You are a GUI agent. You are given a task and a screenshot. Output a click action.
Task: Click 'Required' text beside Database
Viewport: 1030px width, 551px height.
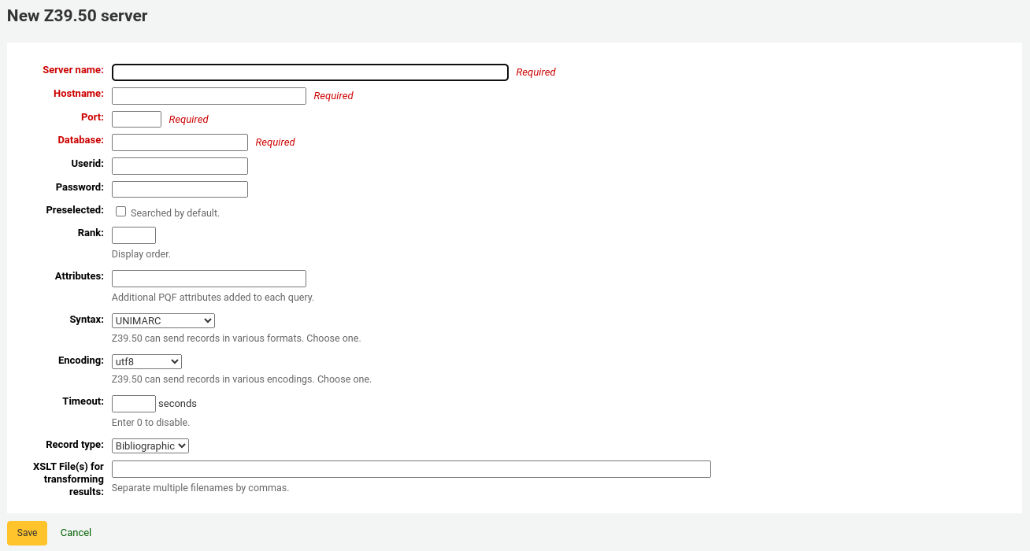pyautogui.click(x=275, y=142)
